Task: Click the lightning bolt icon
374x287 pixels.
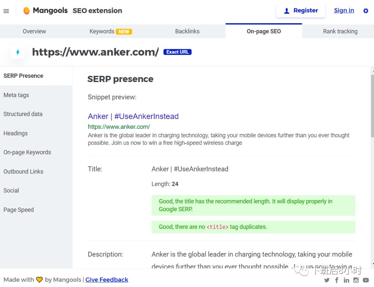Action: click(x=18, y=52)
